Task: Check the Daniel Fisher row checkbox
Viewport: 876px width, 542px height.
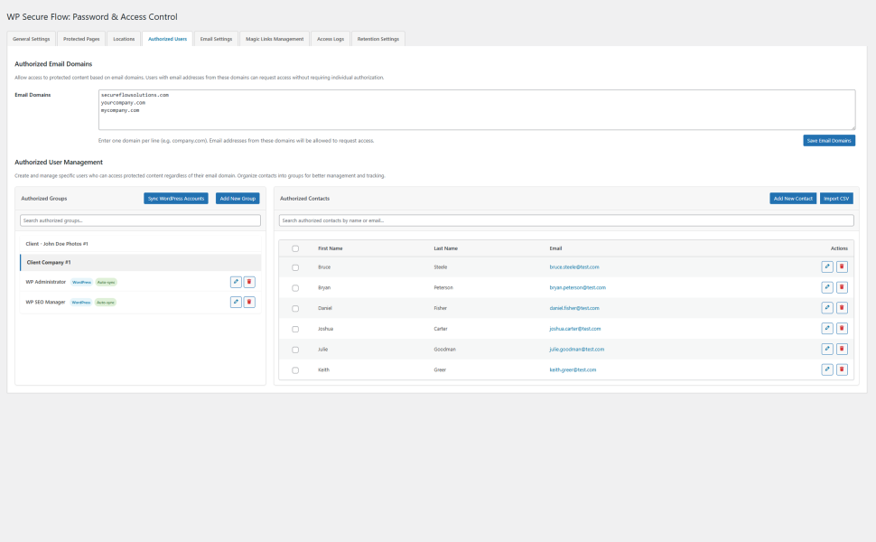Action: [295, 308]
